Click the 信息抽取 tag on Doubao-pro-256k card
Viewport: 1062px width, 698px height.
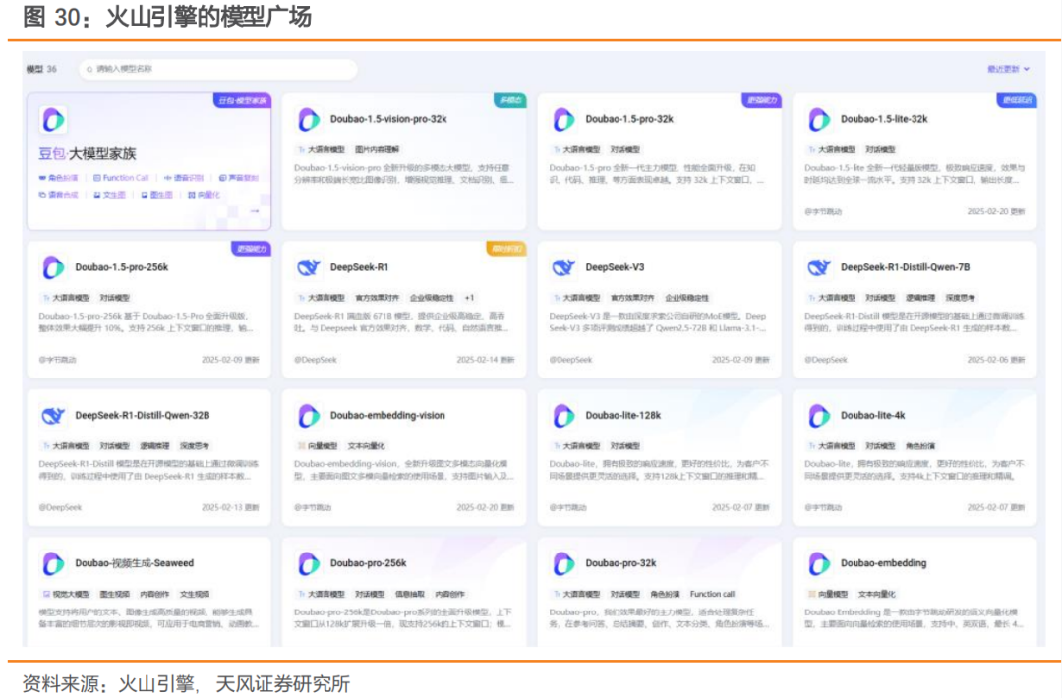(410, 595)
